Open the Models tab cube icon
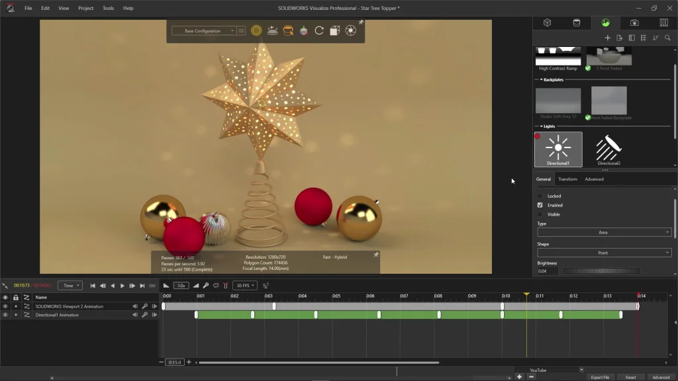This screenshot has height=381, width=678. tap(548, 22)
